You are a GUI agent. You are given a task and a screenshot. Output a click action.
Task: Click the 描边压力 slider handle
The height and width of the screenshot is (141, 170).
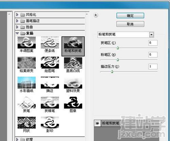112,71
